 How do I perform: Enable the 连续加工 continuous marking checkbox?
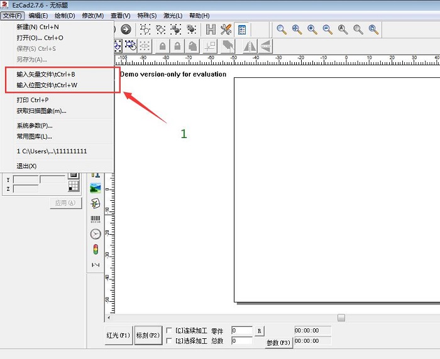tap(169, 331)
